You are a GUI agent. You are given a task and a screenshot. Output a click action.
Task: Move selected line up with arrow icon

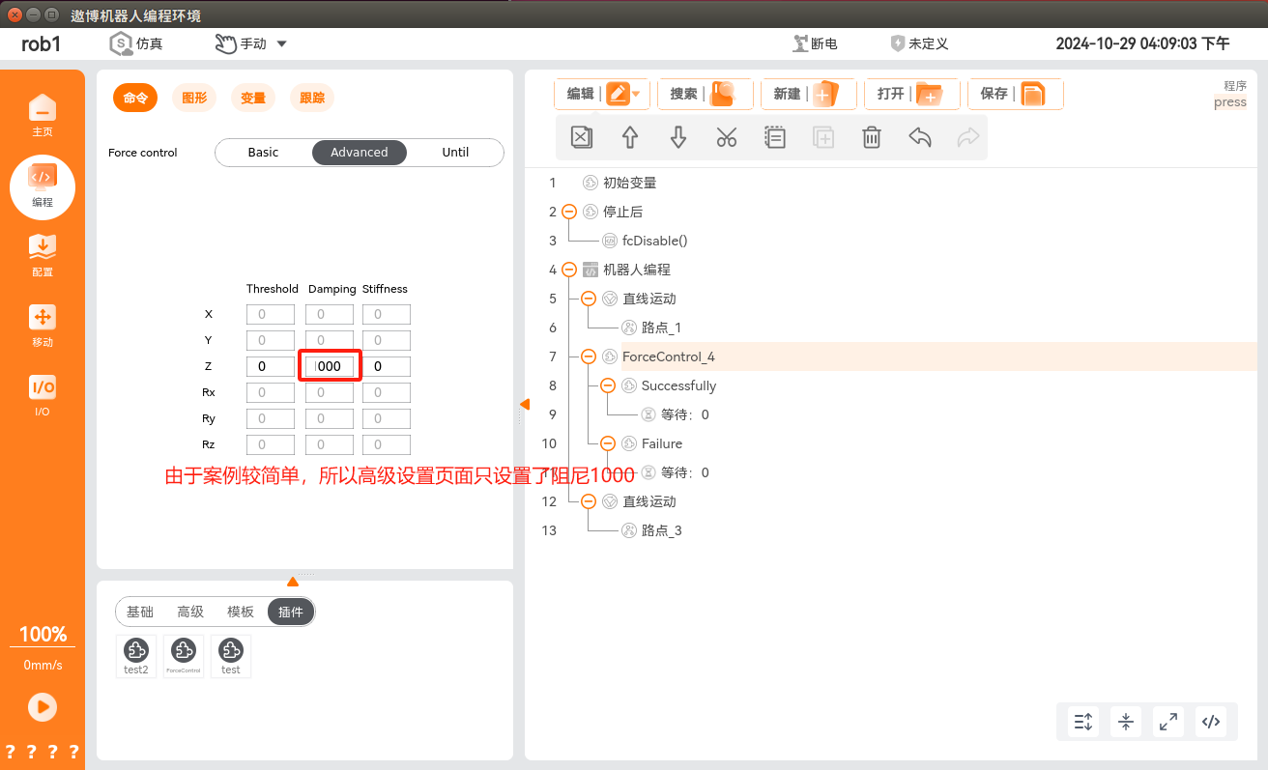(x=630, y=137)
